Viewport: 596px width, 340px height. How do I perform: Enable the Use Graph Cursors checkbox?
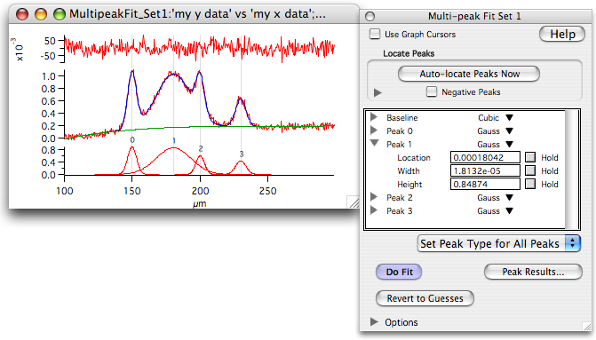point(375,35)
